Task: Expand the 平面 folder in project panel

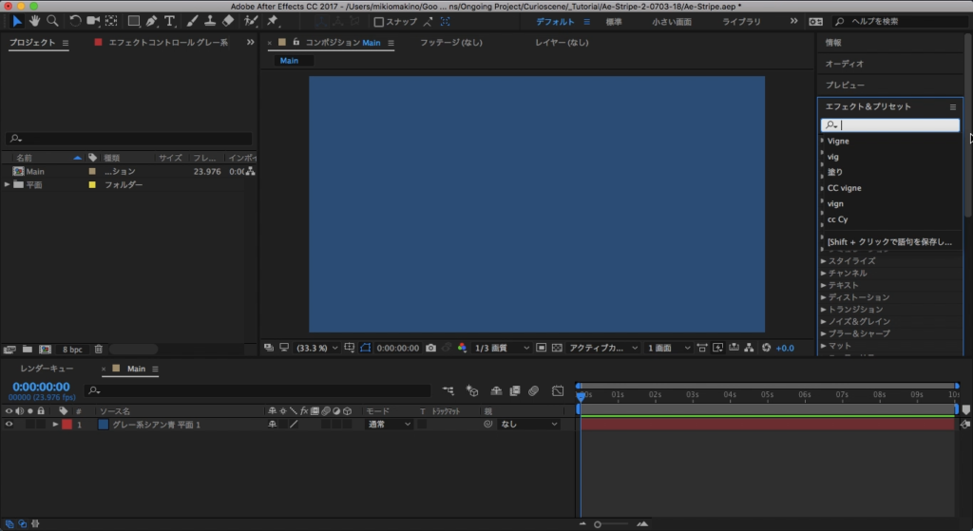Action: tap(8, 185)
